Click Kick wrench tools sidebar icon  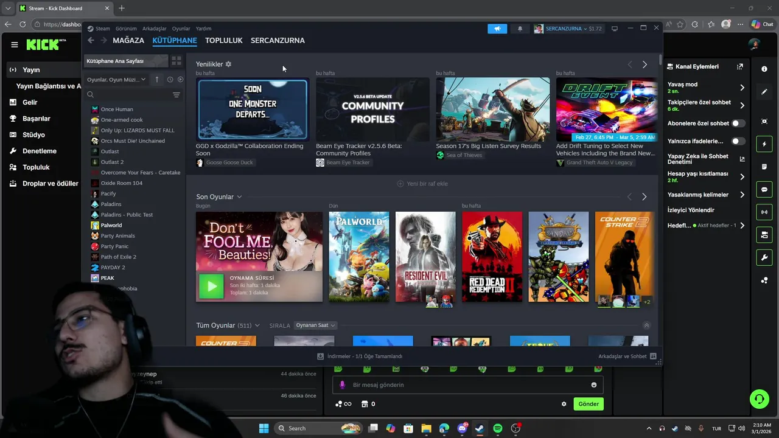(764, 257)
